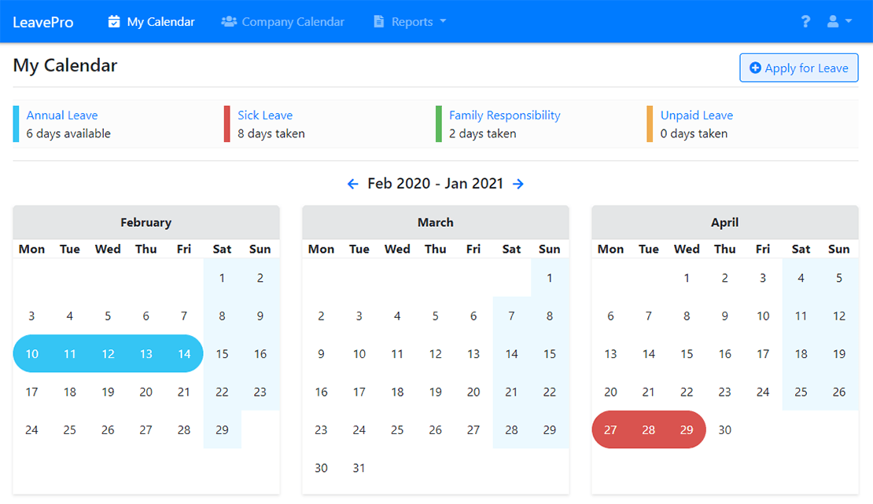Click the My Calendar page heading
The height and width of the screenshot is (504, 873).
point(65,66)
